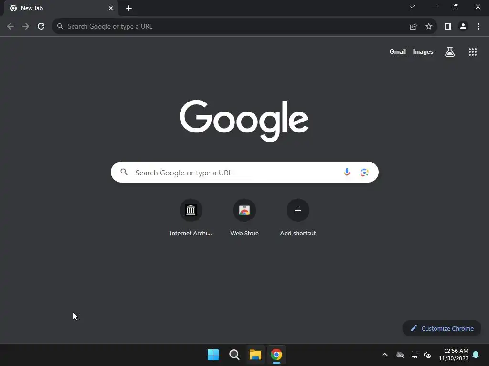Open the Windows Start menu
The width and height of the screenshot is (489, 366).
coord(213,355)
